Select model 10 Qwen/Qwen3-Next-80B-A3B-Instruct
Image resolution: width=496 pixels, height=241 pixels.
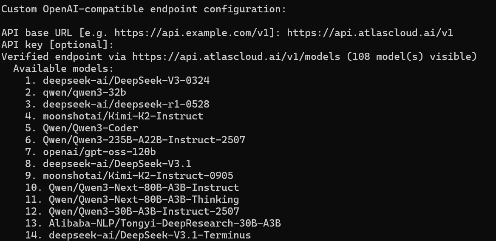[144, 187]
